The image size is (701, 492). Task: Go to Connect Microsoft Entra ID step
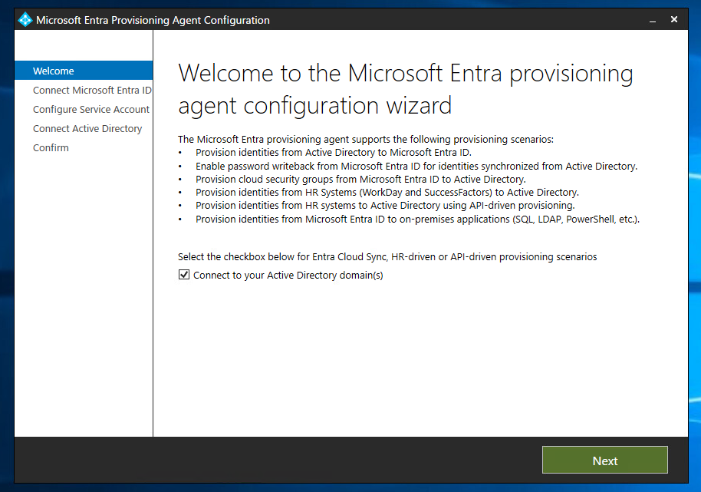pyautogui.click(x=92, y=90)
